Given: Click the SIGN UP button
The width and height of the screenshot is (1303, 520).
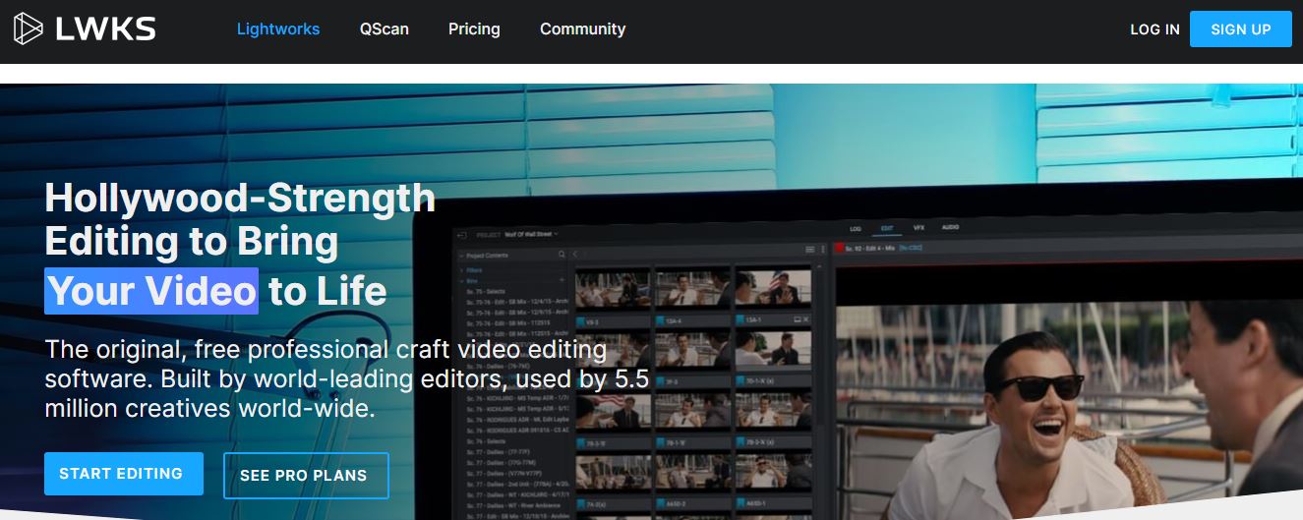Looking at the screenshot, I should click(1241, 29).
